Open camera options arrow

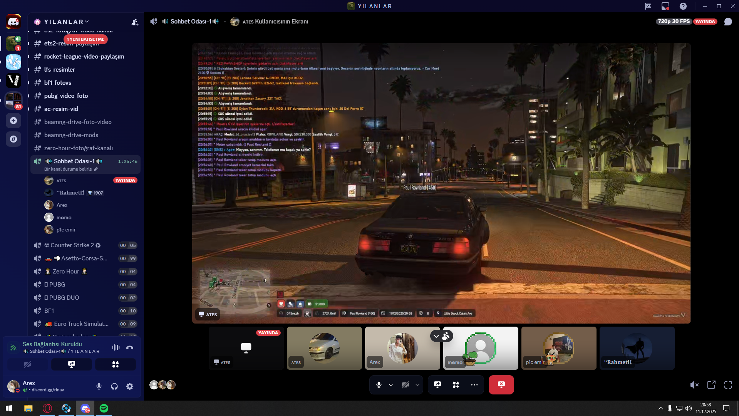coord(417,385)
